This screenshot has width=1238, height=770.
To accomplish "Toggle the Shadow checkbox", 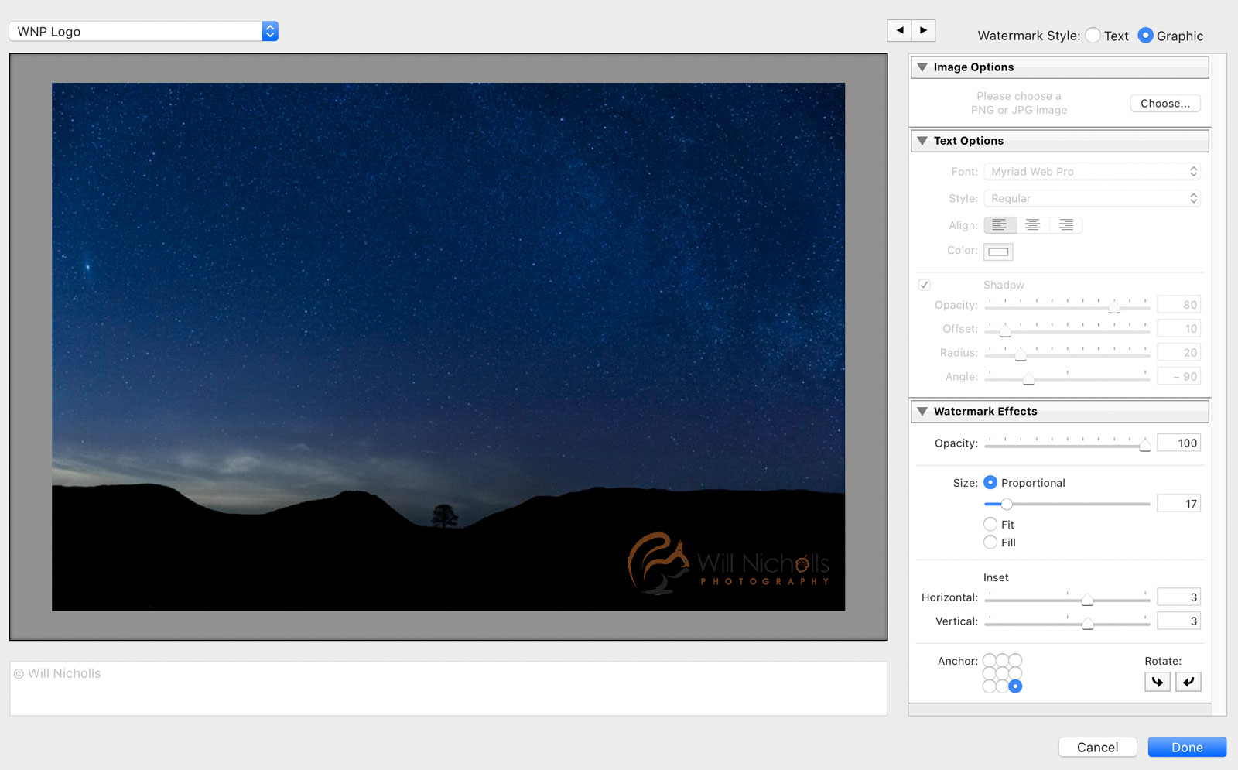I will click(924, 285).
